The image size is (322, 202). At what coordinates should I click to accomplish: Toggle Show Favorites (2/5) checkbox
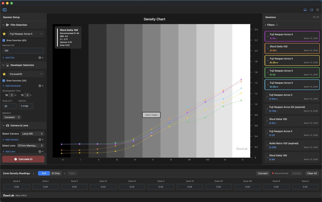coord(4,81)
